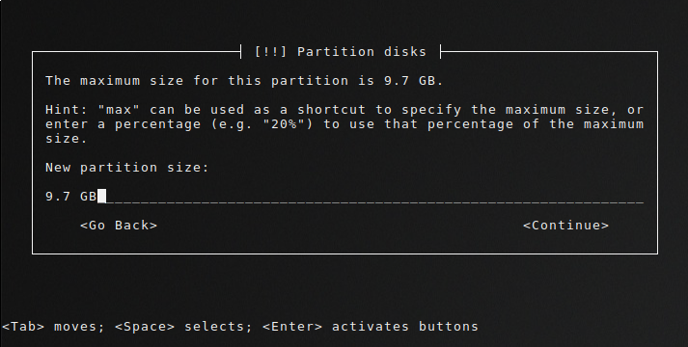Click the <Tab> moves help text

click(53, 327)
